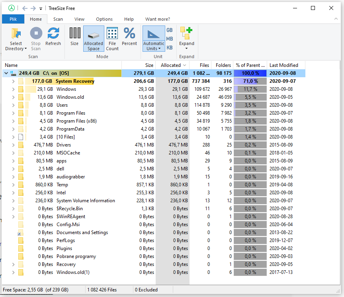
Task: Click the 100,0 % bar for C:\
Action: [250, 73]
